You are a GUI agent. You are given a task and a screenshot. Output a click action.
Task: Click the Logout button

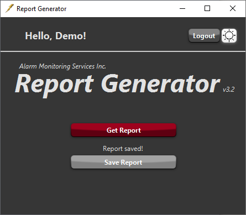(x=204, y=35)
